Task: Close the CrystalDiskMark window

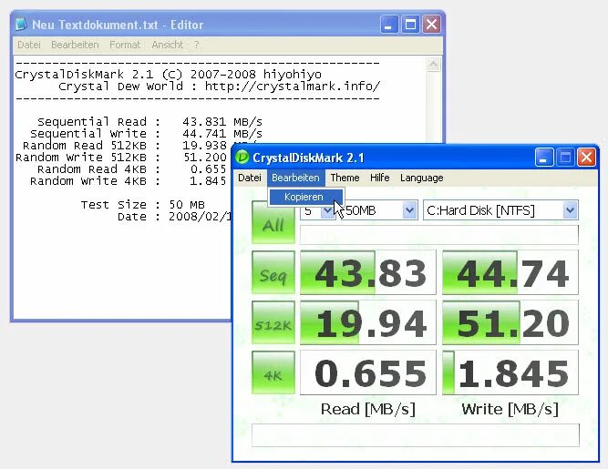Action: coord(586,158)
